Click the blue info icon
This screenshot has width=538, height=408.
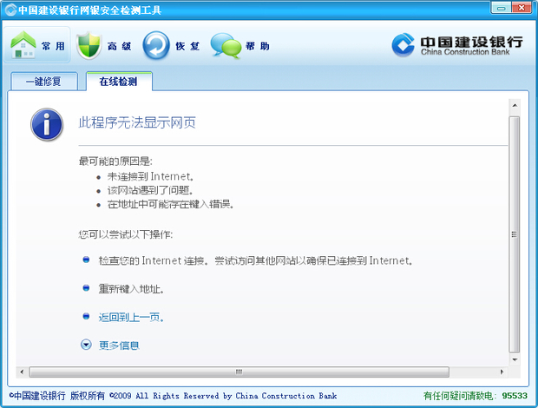click(x=47, y=124)
